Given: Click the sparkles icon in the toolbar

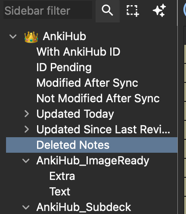Looking at the screenshot, I should coord(159,10).
